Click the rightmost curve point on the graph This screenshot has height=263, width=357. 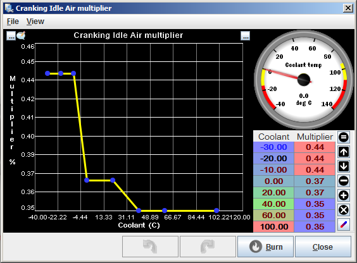(216, 211)
